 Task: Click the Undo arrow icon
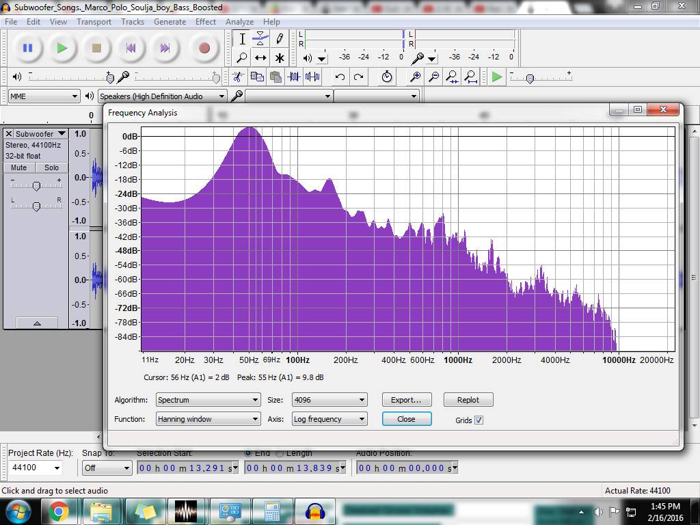[340, 77]
